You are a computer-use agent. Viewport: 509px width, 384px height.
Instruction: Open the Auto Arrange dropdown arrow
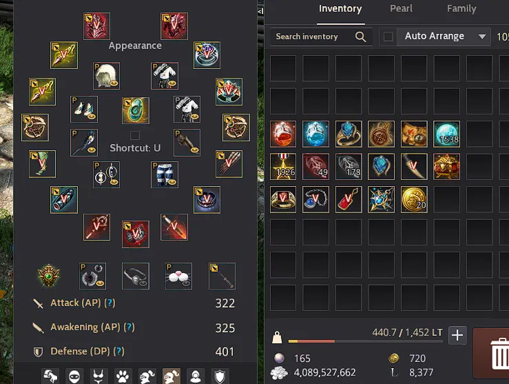tap(482, 37)
